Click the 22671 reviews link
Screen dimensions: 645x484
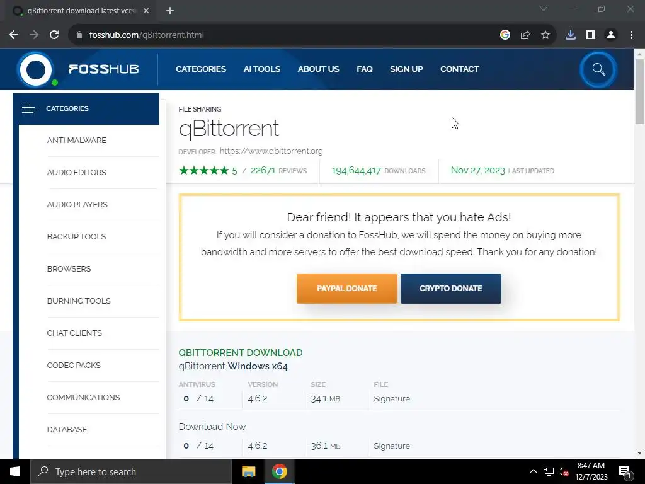click(x=278, y=170)
